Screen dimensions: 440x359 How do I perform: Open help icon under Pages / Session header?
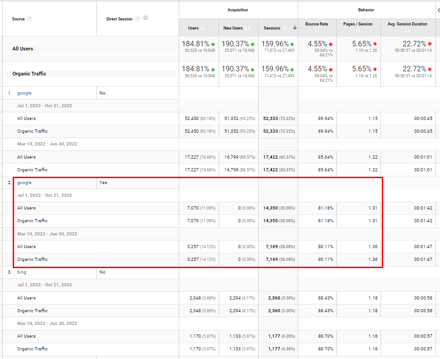coord(358,30)
